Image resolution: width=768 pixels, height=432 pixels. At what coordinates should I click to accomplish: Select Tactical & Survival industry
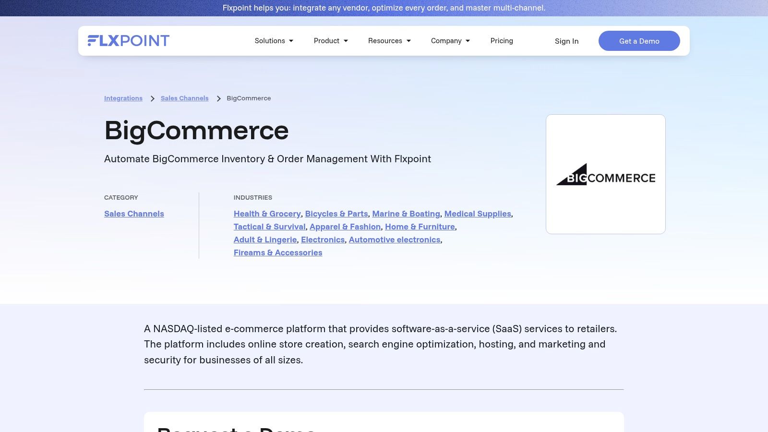269,227
